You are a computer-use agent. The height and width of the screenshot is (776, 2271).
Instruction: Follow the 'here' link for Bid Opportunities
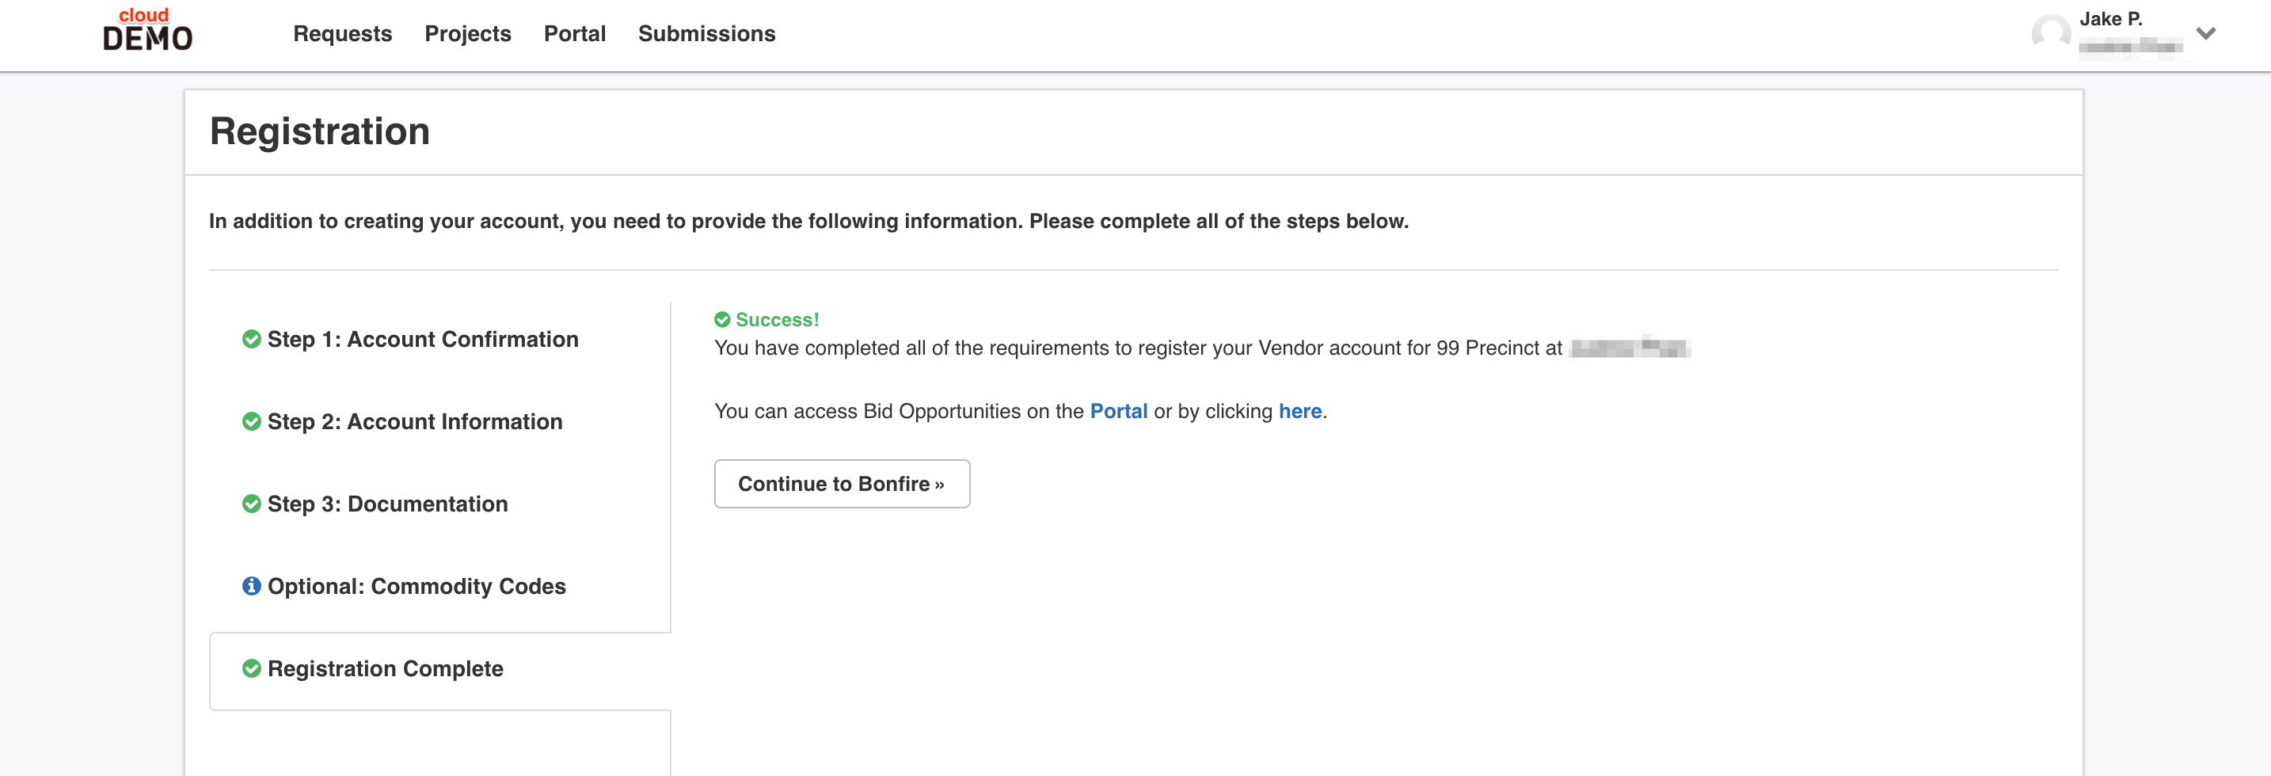click(x=1300, y=411)
